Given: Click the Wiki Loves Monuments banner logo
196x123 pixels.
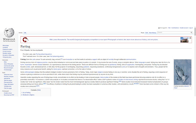Looking at the screenshot, I should coord(26,40).
